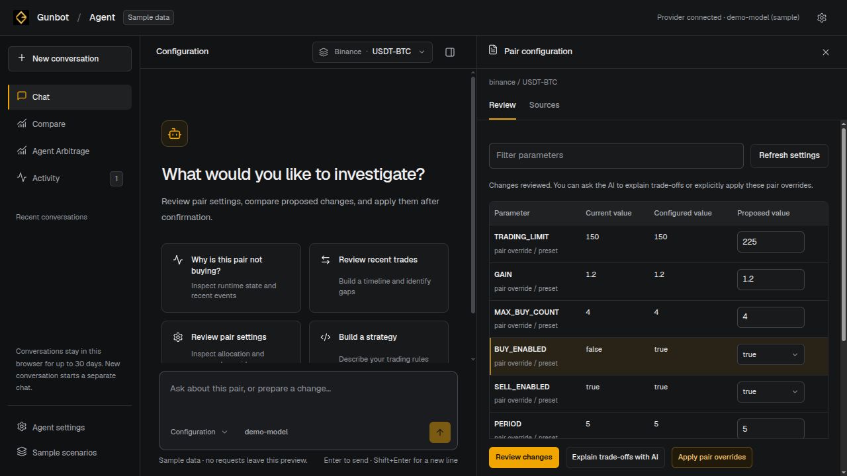Click pulse icon on Why not buying card
This screenshot has height=476, width=847.
pos(178,260)
